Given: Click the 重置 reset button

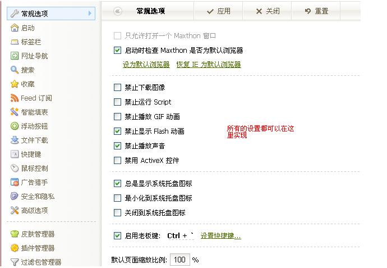Looking at the screenshot, I should click(x=316, y=11).
